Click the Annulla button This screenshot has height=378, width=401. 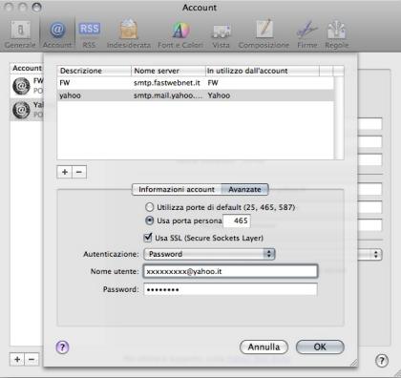click(x=264, y=346)
